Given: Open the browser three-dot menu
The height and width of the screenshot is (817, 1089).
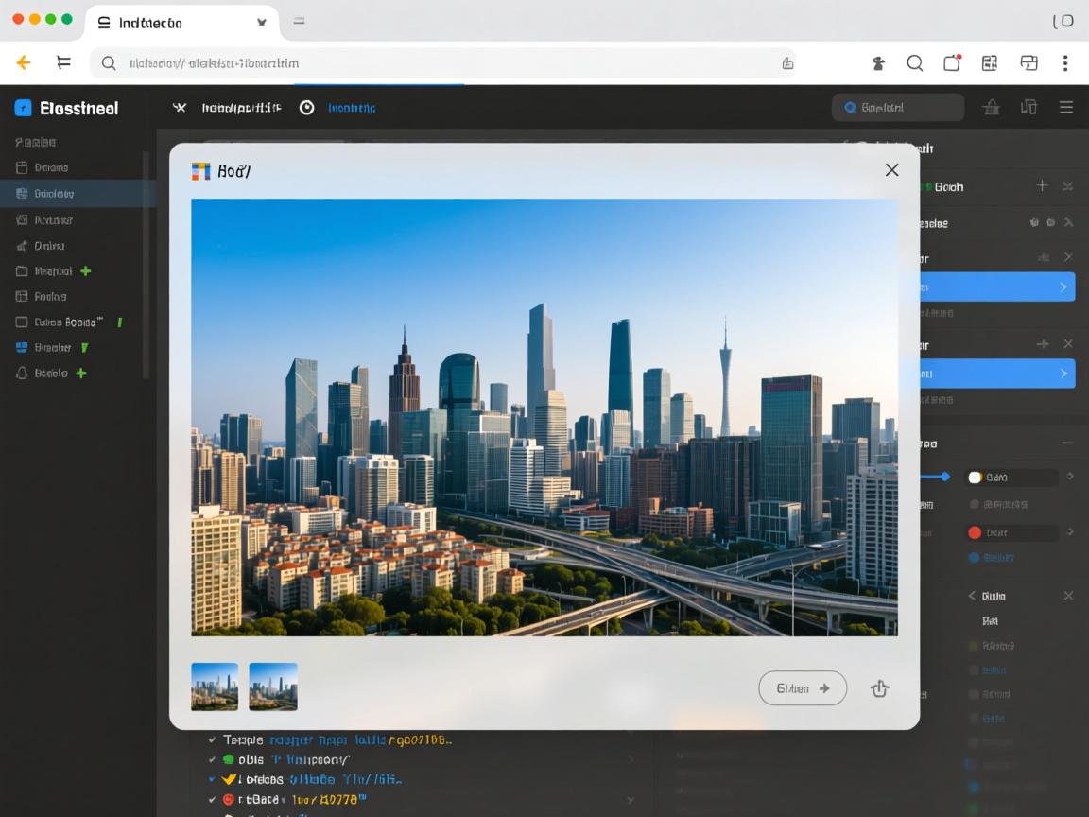Looking at the screenshot, I should coord(1064,62).
